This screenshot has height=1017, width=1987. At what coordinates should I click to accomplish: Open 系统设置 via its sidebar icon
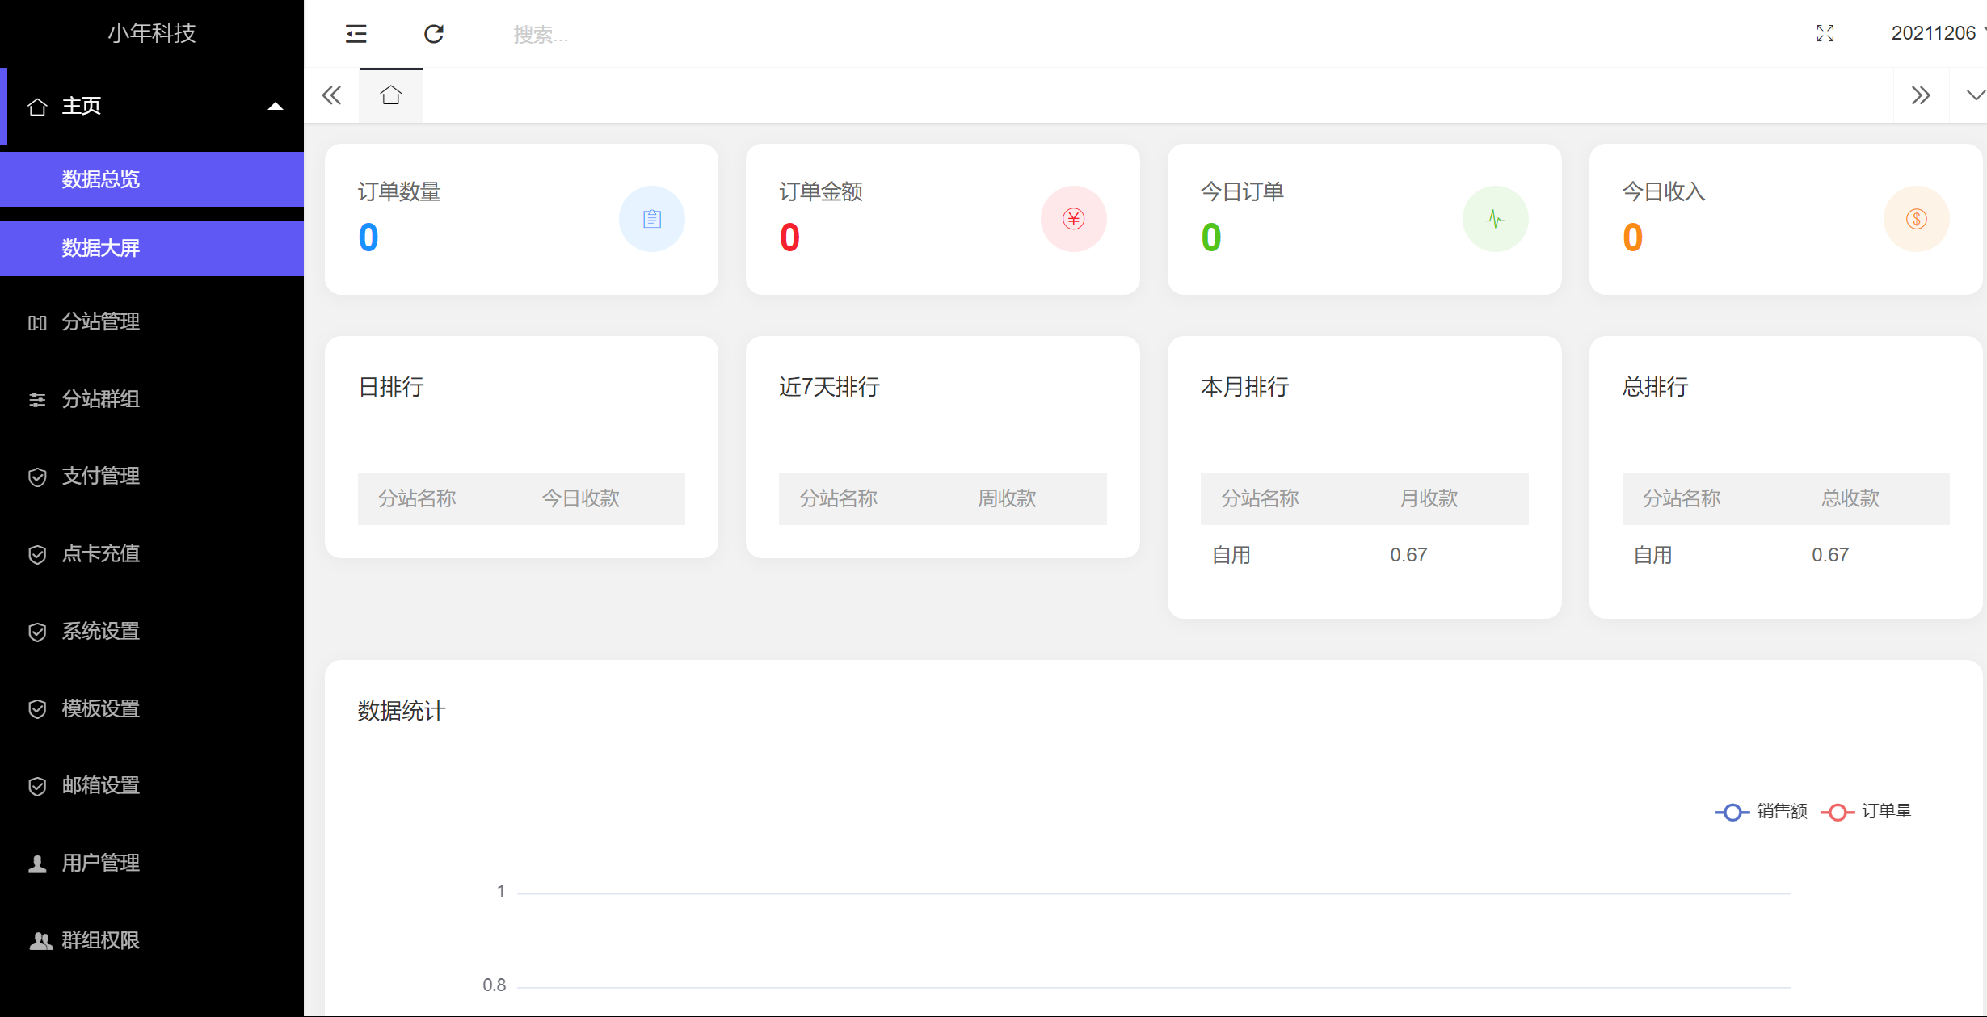click(x=37, y=632)
